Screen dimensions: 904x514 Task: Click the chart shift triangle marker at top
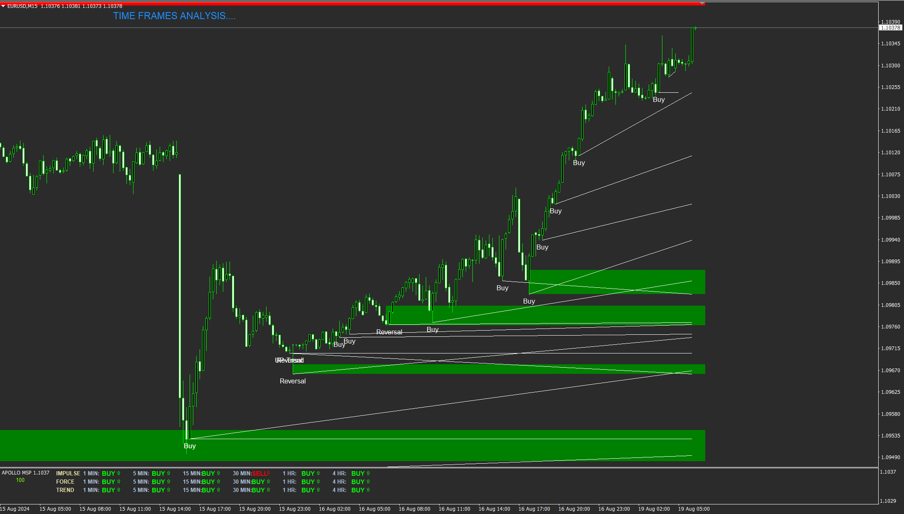702,3
